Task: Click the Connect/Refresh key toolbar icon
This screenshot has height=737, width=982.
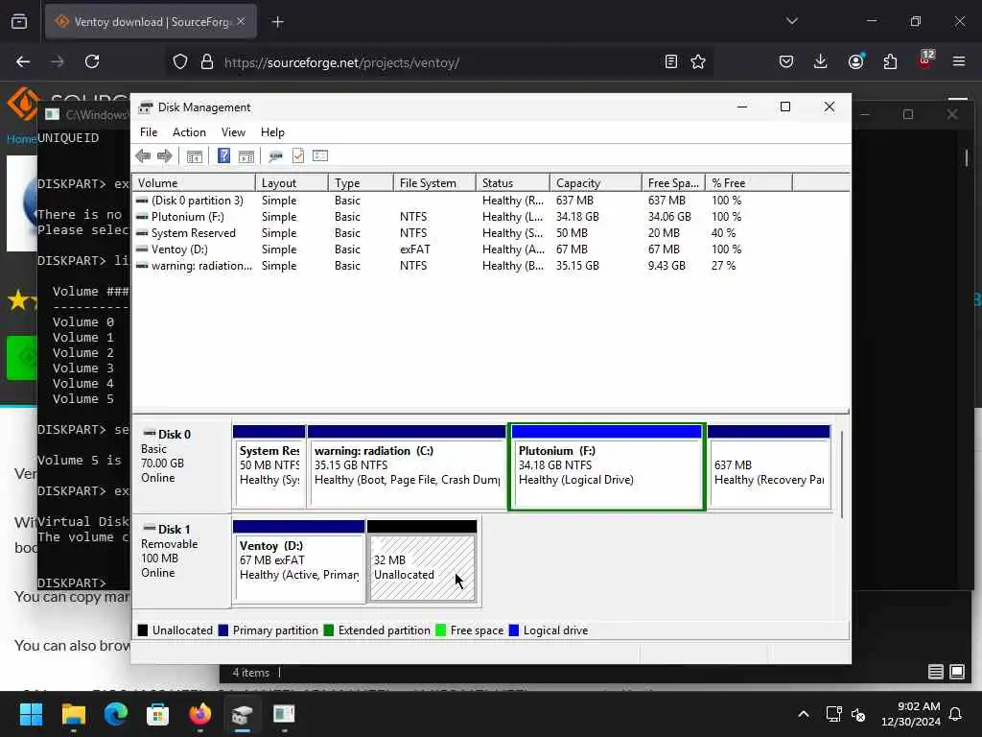Action: (x=275, y=156)
